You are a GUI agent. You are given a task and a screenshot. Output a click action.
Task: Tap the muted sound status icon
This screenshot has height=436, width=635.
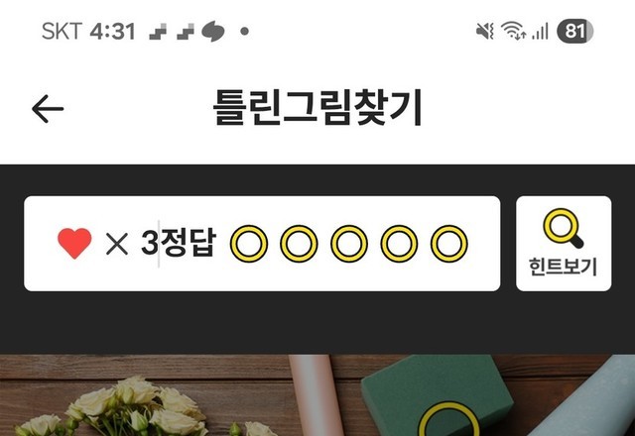click(x=485, y=31)
